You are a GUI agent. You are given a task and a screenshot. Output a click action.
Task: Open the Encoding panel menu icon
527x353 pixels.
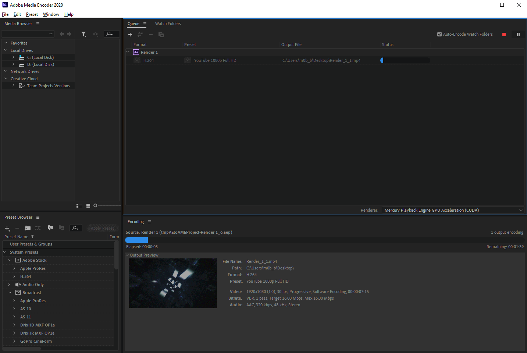pos(150,222)
